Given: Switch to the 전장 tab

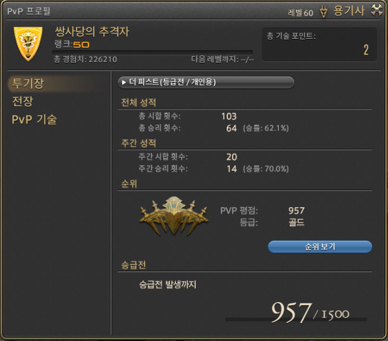Looking at the screenshot, I should pyautogui.click(x=22, y=101).
